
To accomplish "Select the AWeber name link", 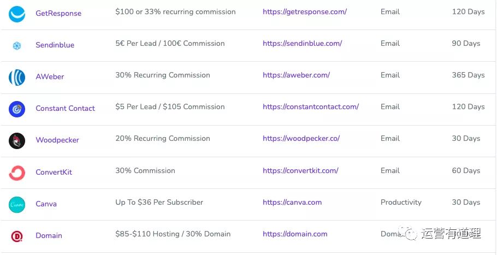I will point(50,76).
